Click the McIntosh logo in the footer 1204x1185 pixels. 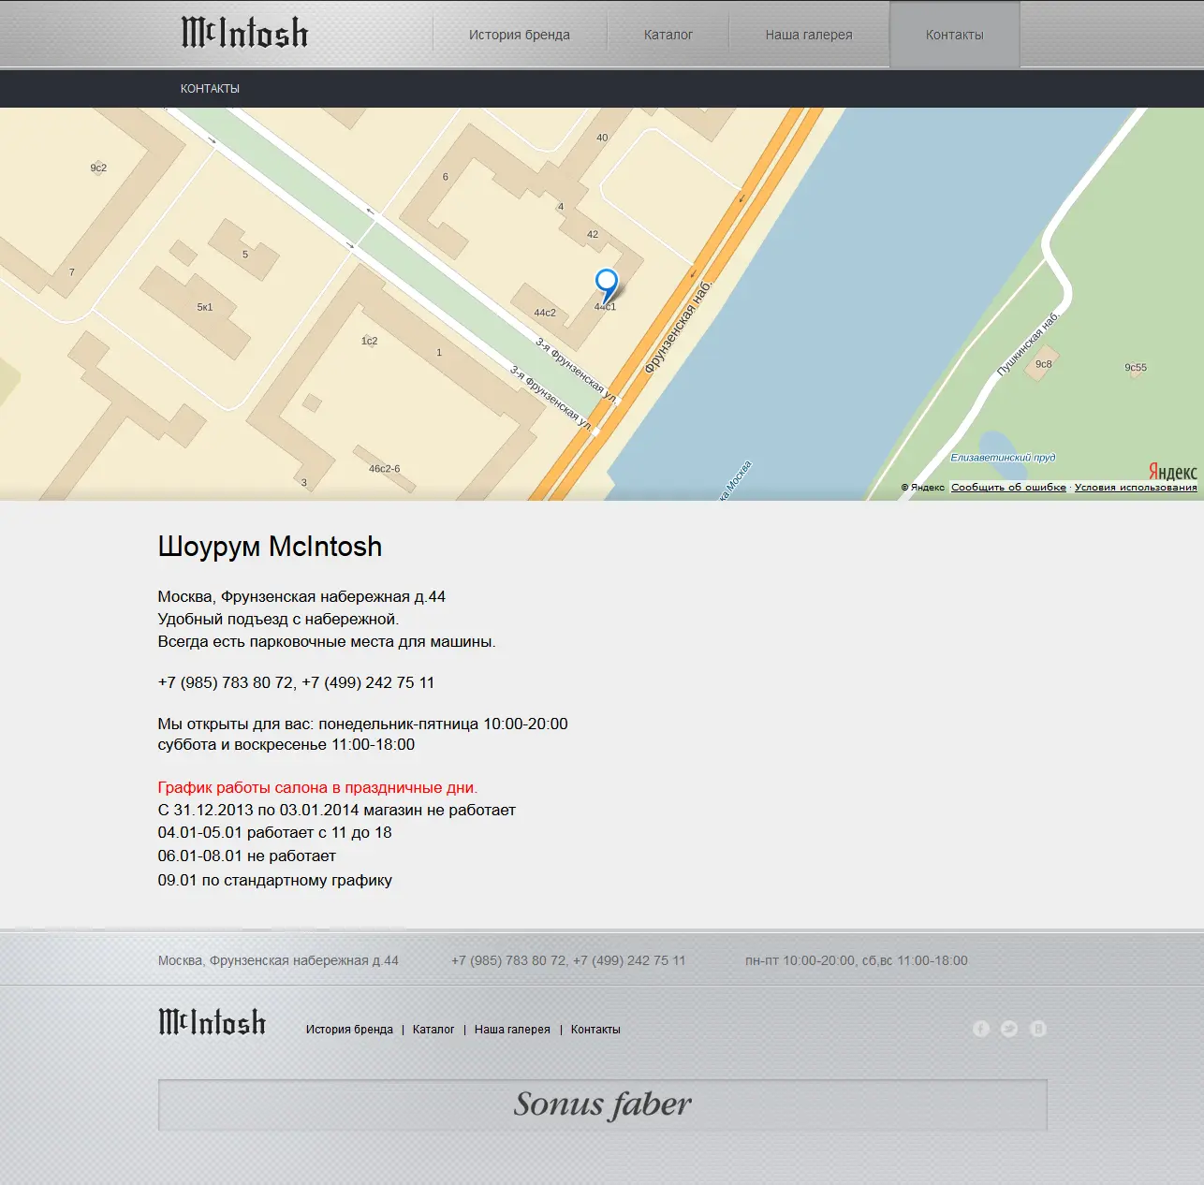pyautogui.click(x=213, y=1022)
